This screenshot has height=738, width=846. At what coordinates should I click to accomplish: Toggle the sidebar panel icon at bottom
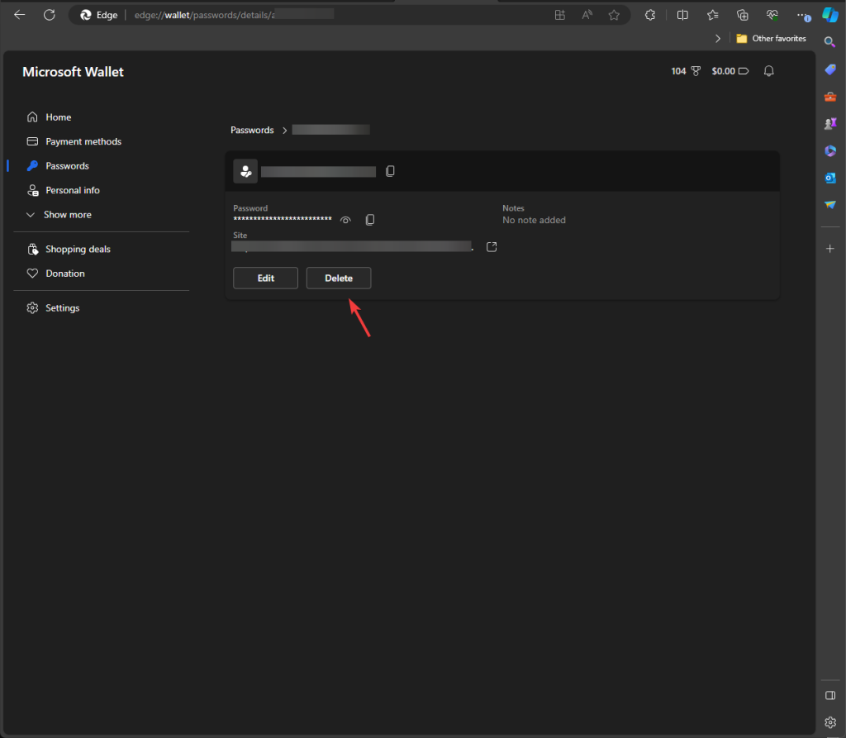tap(829, 695)
